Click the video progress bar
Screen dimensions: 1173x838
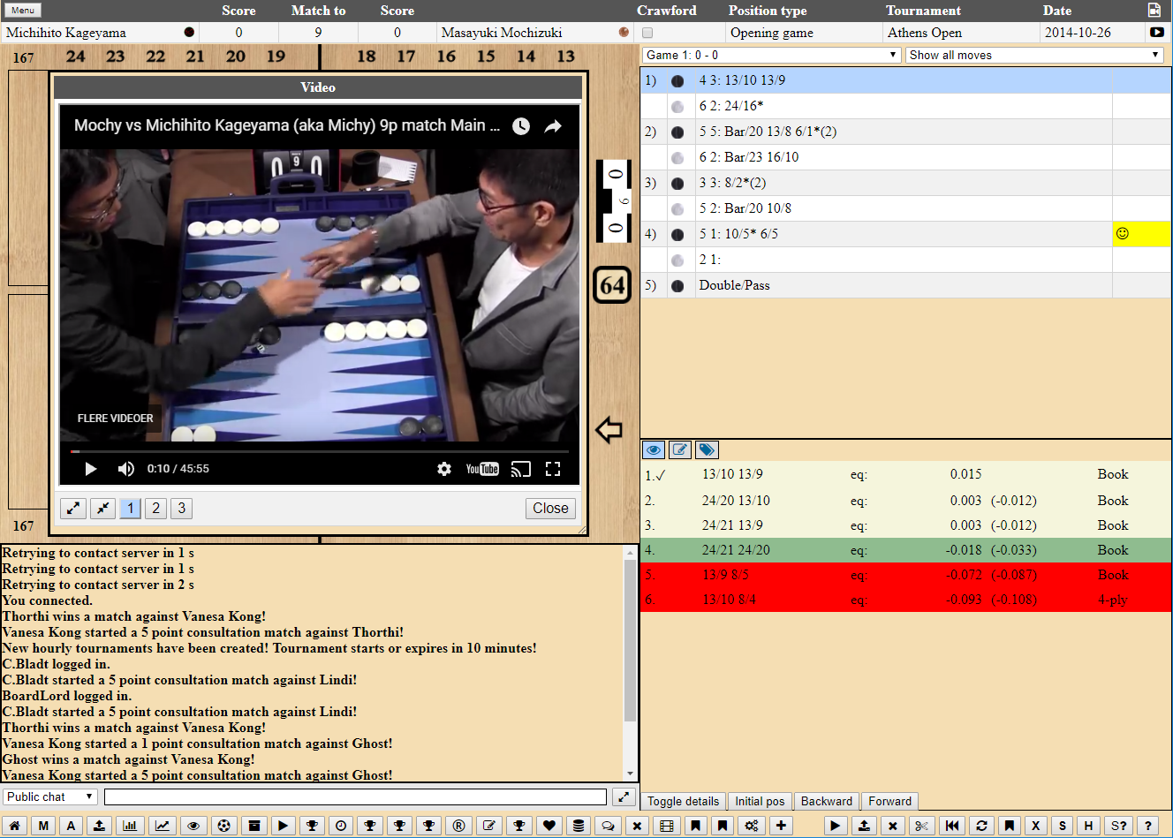318,451
